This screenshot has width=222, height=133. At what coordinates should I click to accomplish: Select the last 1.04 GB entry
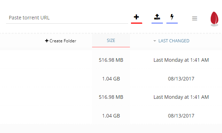click(x=111, y=116)
